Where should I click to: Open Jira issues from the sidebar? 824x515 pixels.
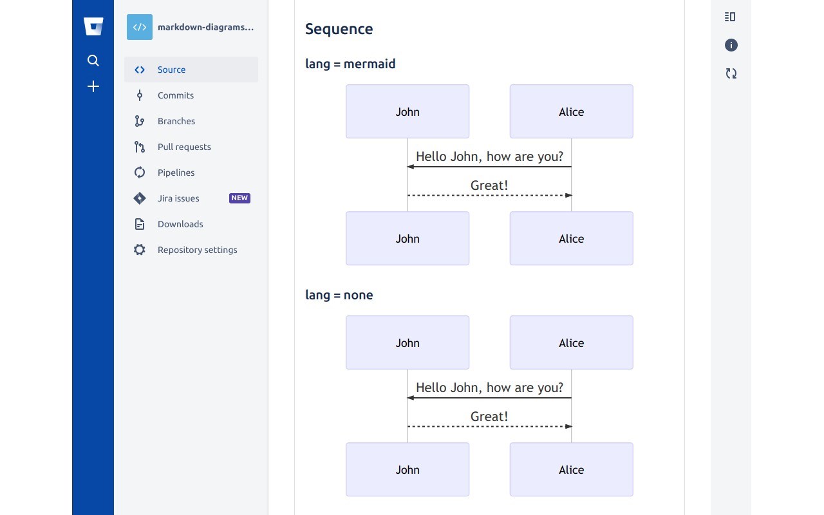(x=178, y=198)
